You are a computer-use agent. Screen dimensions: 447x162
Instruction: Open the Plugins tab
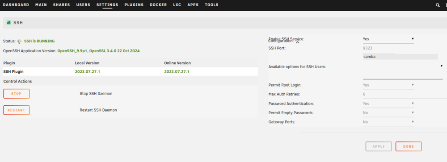point(134,5)
